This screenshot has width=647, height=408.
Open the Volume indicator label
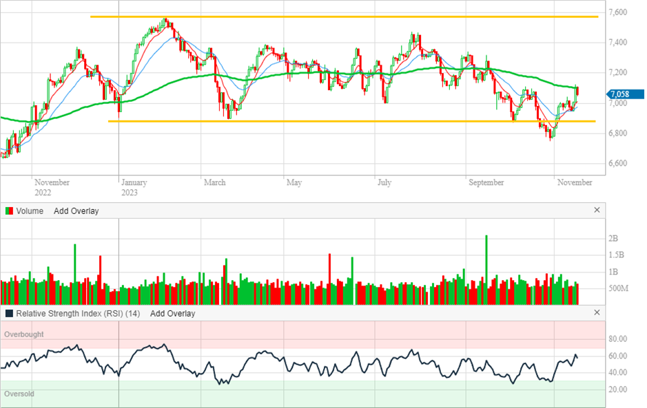[30, 211]
